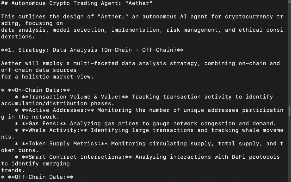Screen dimensions: 291x182
Task: Click "for a holistic market view." line
Action: coord(47,77)
